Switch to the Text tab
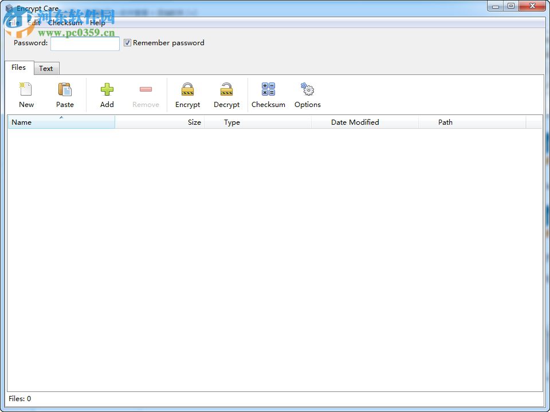The height and width of the screenshot is (412, 550). click(x=46, y=68)
